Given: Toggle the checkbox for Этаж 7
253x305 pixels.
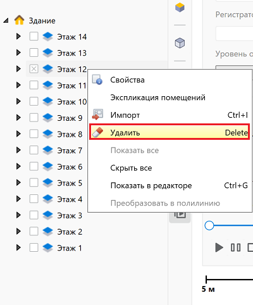Looking at the screenshot, I should coord(34,150).
